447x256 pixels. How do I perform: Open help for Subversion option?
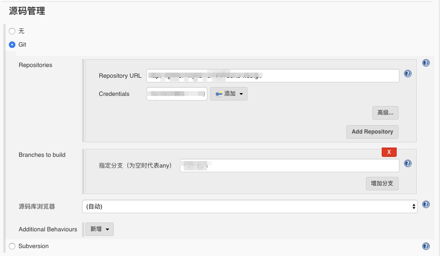(426, 246)
